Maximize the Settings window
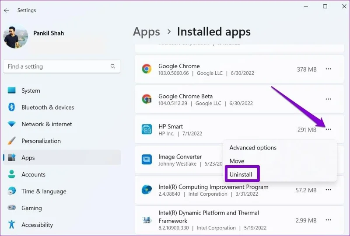 pyautogui.click(x=325, y=7)
